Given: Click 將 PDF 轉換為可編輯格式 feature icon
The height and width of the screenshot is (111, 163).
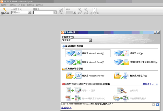Looking at the screenshot, I should pyautogui.click(x=73, y=98).
